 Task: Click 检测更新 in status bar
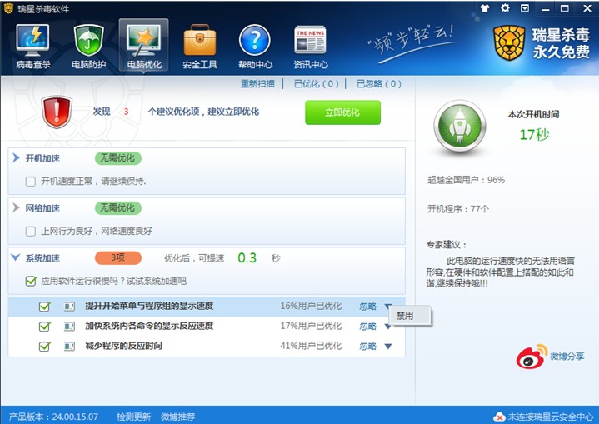click(133, 417)
